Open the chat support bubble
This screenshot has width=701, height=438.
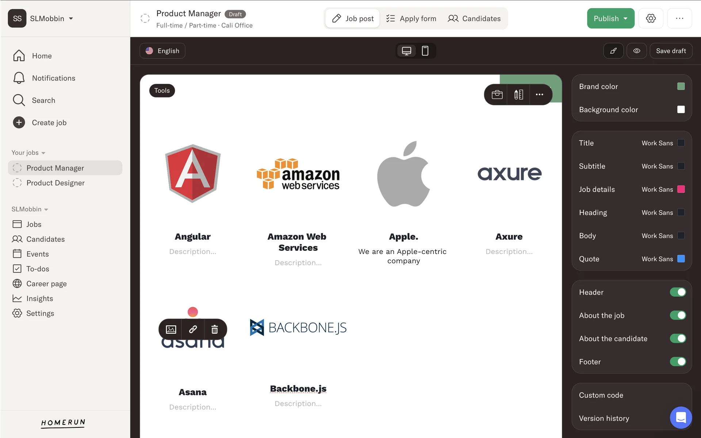[681, 417]
